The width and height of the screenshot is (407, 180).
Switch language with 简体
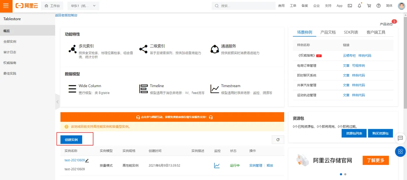pyautogui.click(x=389, y=6)
